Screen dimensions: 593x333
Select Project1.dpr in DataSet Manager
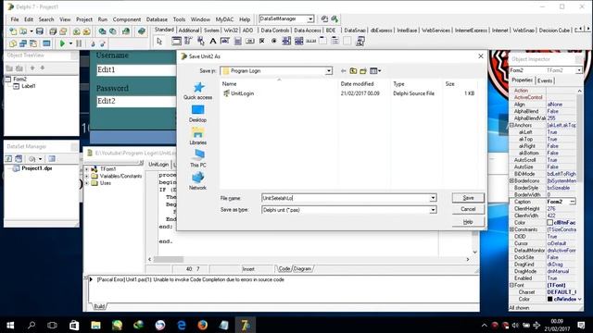[x=37, y=168]
